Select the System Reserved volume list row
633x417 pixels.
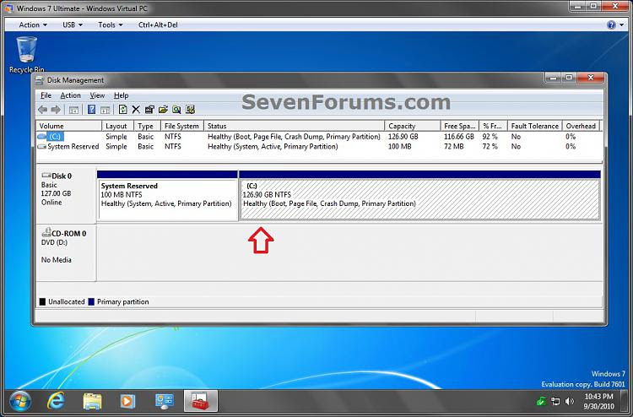click(x=319, y=147)
